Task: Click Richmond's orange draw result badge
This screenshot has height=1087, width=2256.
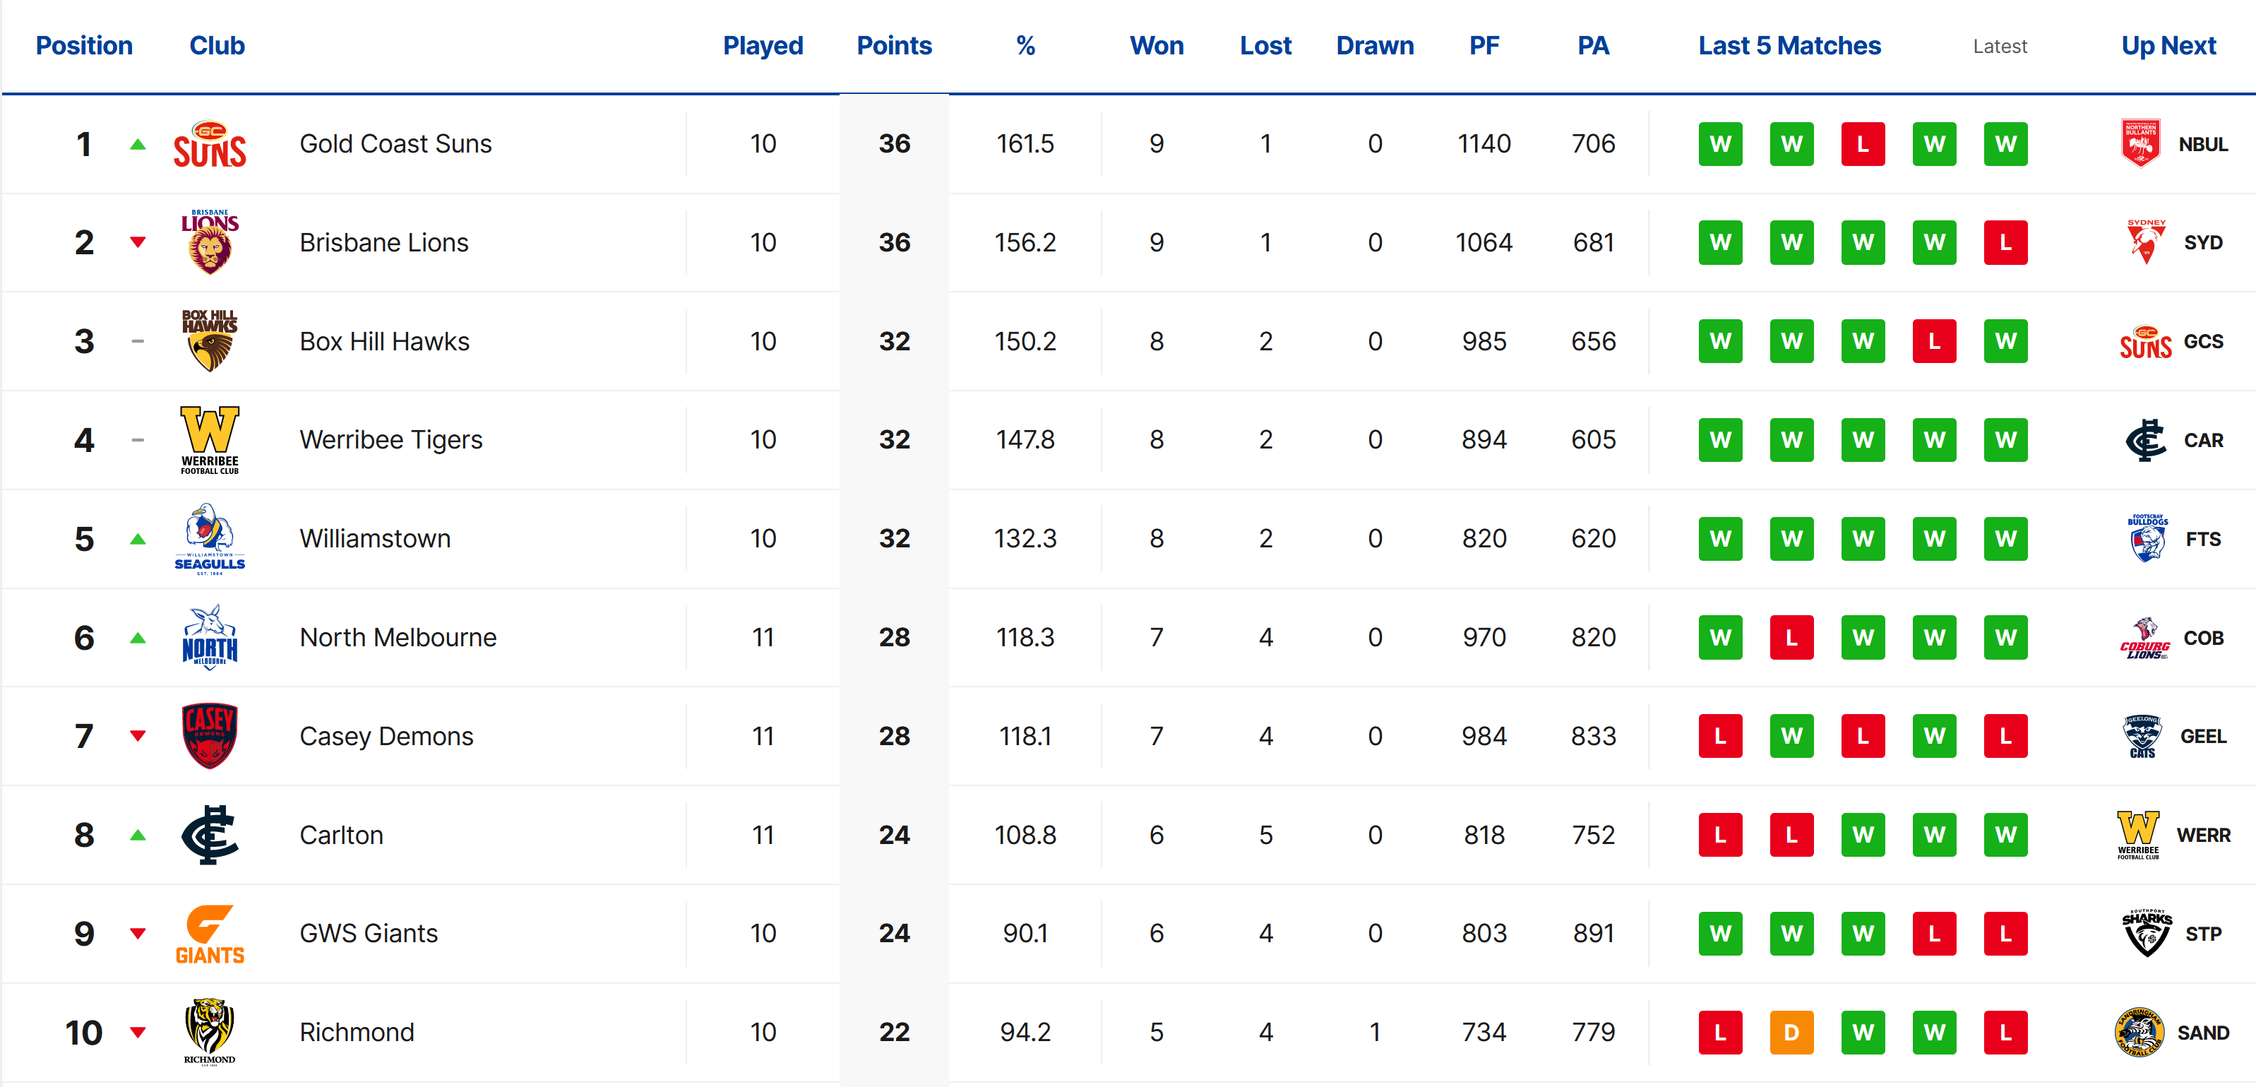Action: (x=1791, y=1033)
